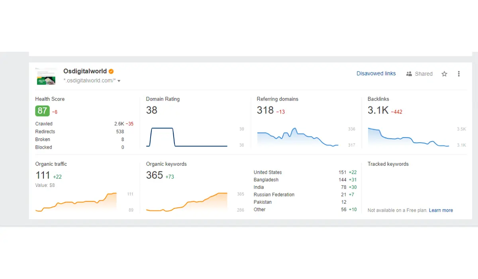This screenshot has height=279, width=478.
Task: Click the -13 referring domains change
Action: point(280,112)
